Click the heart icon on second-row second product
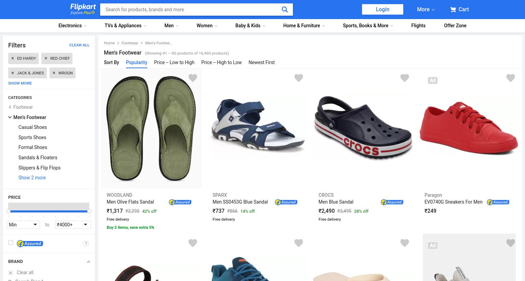 tap(299, 243)
